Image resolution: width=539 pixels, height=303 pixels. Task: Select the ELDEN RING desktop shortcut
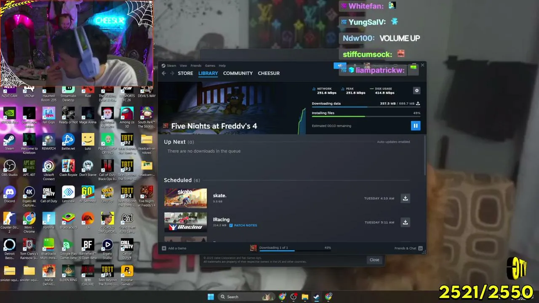[68, 274]
